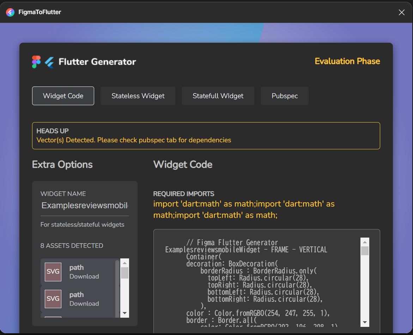Switch to the Stateless Widget tab

pos(138,96)
